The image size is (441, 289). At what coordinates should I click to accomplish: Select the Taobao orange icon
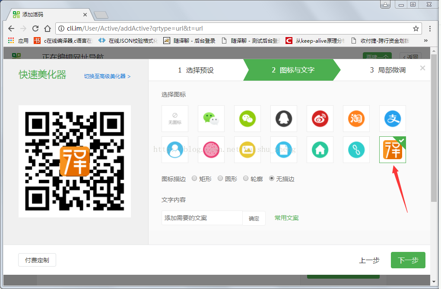(x=356, y=119)
